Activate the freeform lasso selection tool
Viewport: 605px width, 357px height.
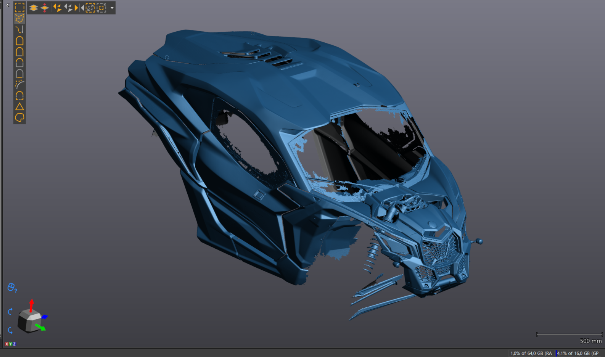(x=19, y=117)
